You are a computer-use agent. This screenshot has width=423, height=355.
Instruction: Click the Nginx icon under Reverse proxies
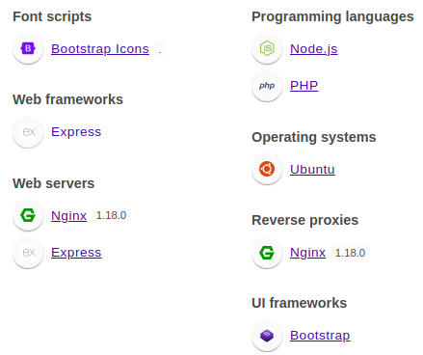point(267,253)
